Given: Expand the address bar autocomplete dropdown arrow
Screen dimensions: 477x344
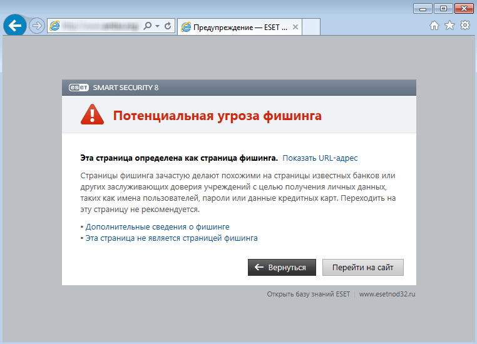Looking at the screenshot, I should [x=157, y=26].
